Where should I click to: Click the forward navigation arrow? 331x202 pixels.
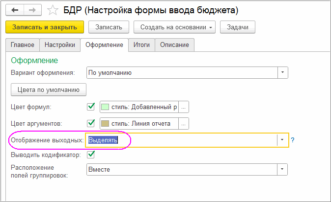pyautogui.click(x=32, y=10)
